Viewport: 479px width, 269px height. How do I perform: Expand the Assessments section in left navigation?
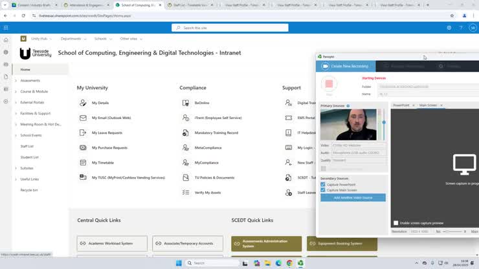pyautogui.click(x=16, y=81)
